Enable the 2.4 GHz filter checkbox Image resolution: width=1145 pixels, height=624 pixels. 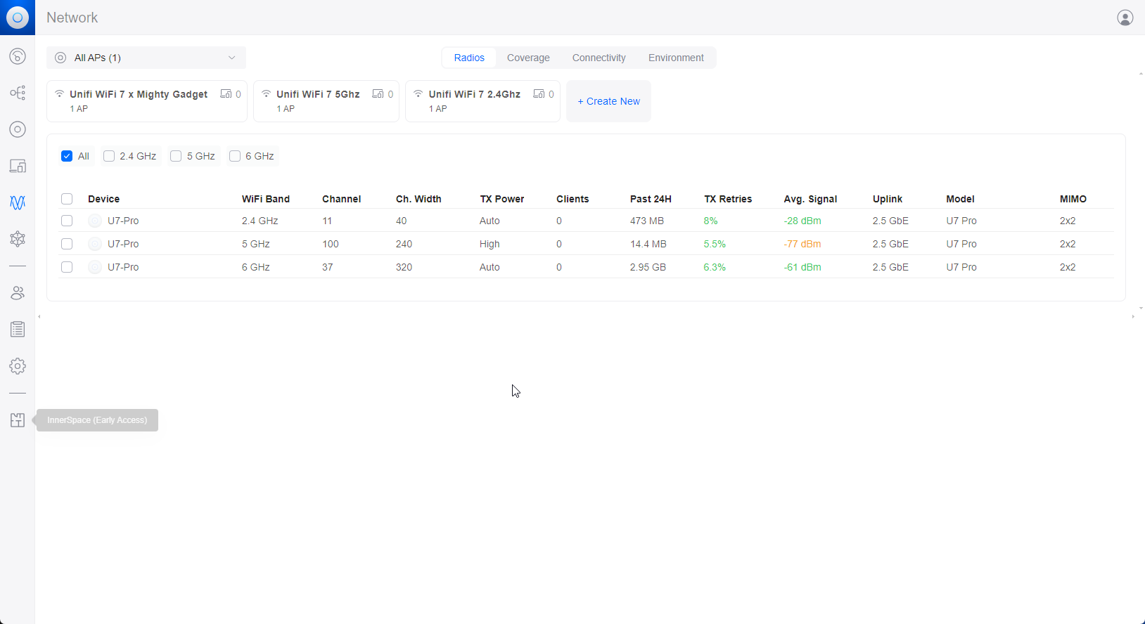coord(109,156)
